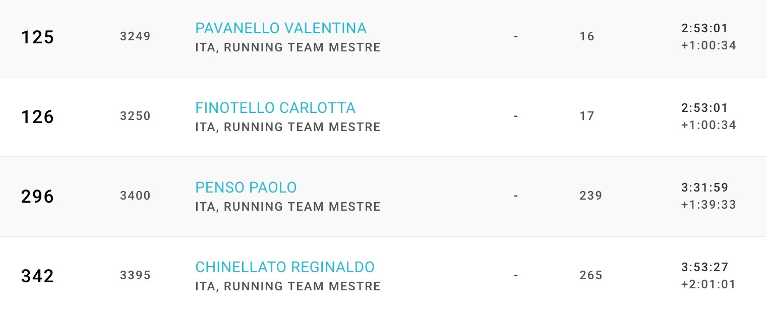
Task: Open Pavanello Valentina's runner profile link
Action: point(280,28)
